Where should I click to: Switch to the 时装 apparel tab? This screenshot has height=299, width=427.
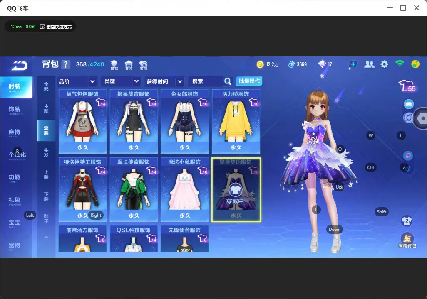point(16,87)
